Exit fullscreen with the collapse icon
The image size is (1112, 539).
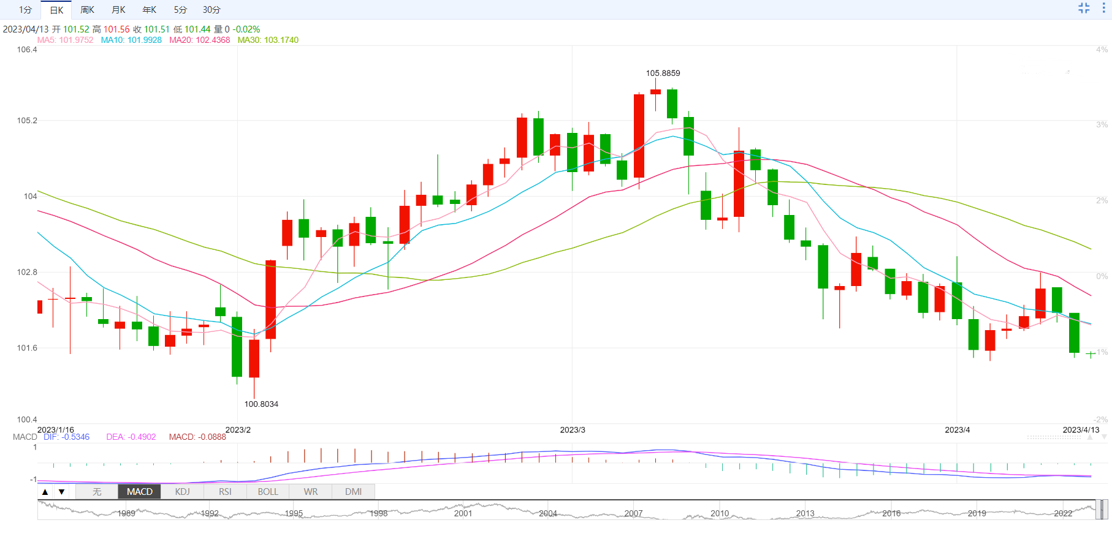[x=1084, y=8]
